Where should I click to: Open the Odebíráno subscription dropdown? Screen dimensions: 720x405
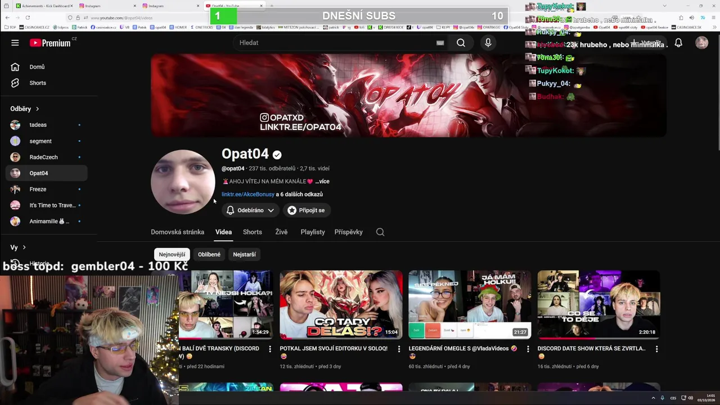pyautogui.click(x=250, y=210)
